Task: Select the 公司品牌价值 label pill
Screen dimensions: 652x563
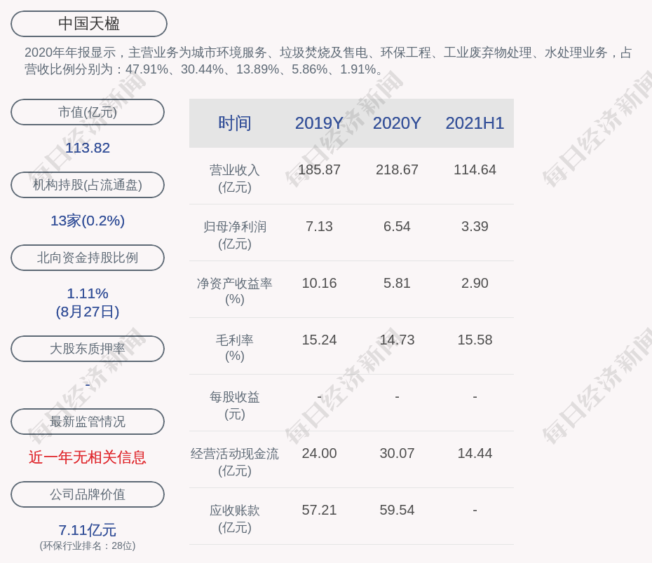Action: pyautogui.click(x=88, y=494)
